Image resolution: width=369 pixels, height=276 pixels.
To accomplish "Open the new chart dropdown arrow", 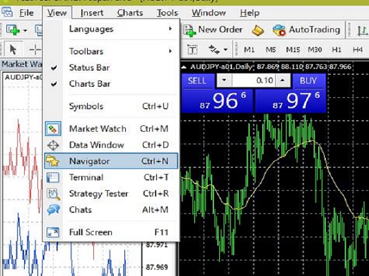I will pyautogui.click(x=25, y=30).
